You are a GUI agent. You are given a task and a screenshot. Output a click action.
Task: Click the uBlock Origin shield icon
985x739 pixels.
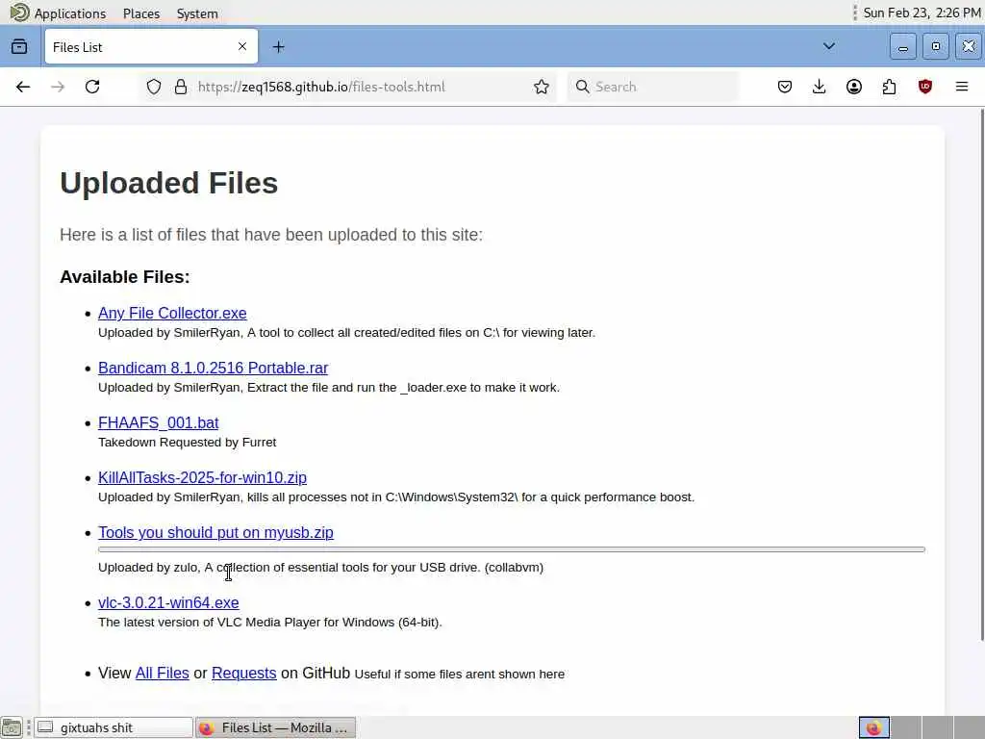click(x=924, y=87)
